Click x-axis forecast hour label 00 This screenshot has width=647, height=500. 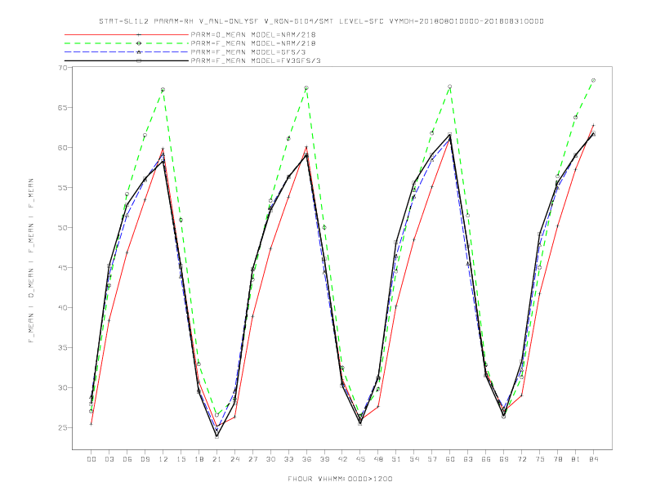point(91,459)
